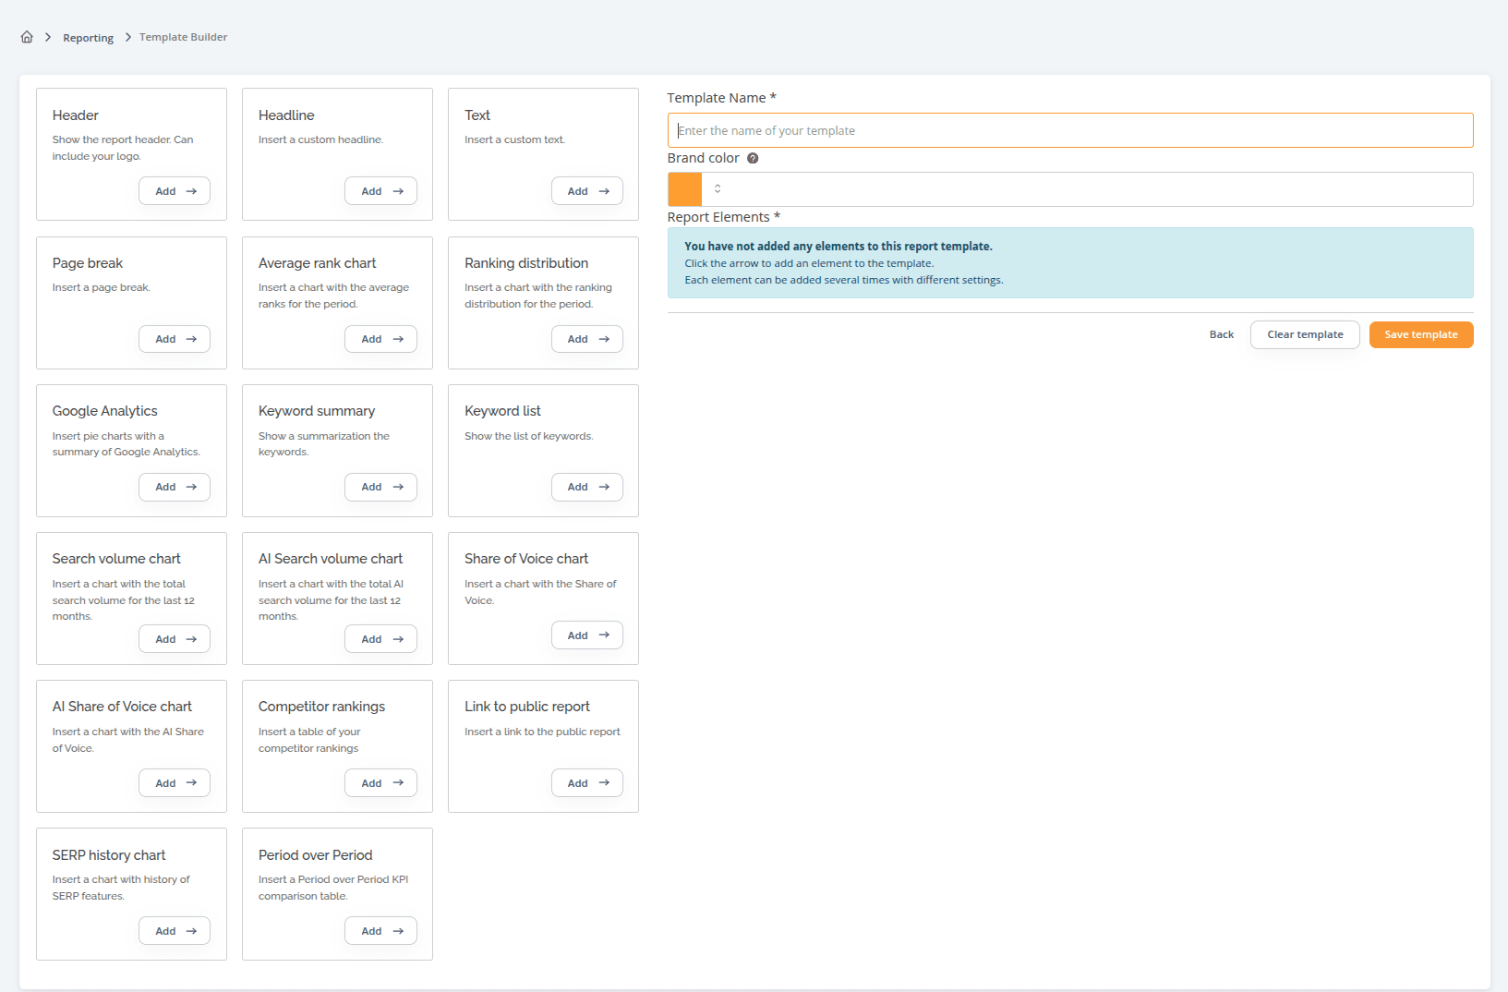Image resolution: width=1508 pixels, height=992 pixels.
Task: Select the Keyword summary card title
Action: point(317,411)
